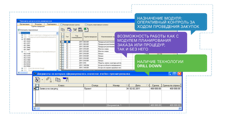Image resolution: width=228 pixels, height=115 pixels.
Task: Click the copy icon in the main toolbar
Action: (x=63, y=30)
